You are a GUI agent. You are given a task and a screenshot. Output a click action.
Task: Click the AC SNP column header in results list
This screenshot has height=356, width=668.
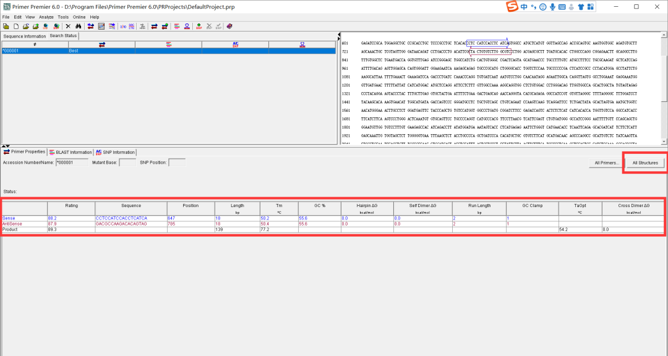coord(236,44)
